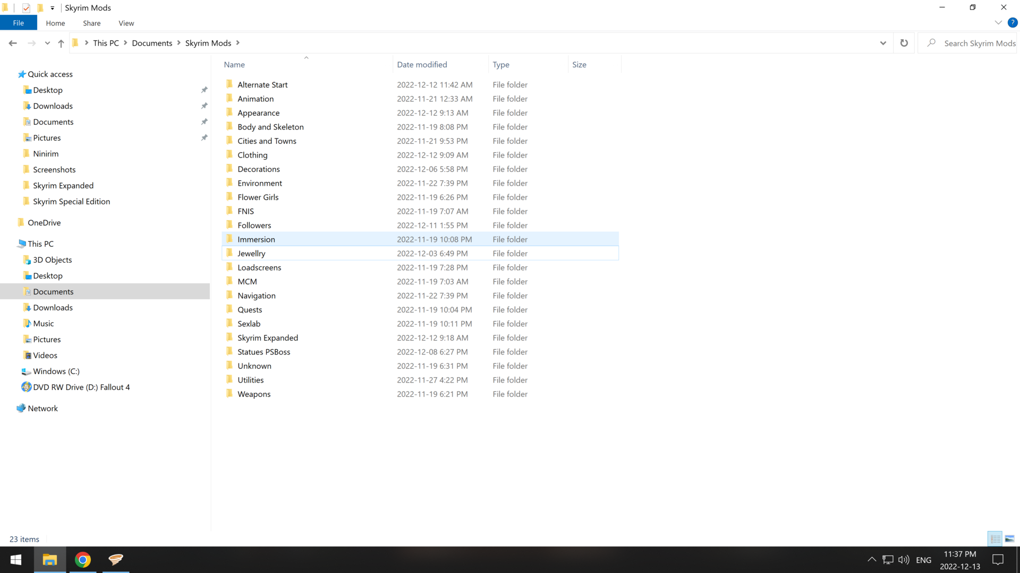Open network status tray icon
The width and height of the screenshot is (1020, 573).
click(888, 560)
